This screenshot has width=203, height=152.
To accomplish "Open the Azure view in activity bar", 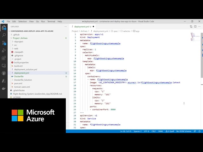I will 4,81.
